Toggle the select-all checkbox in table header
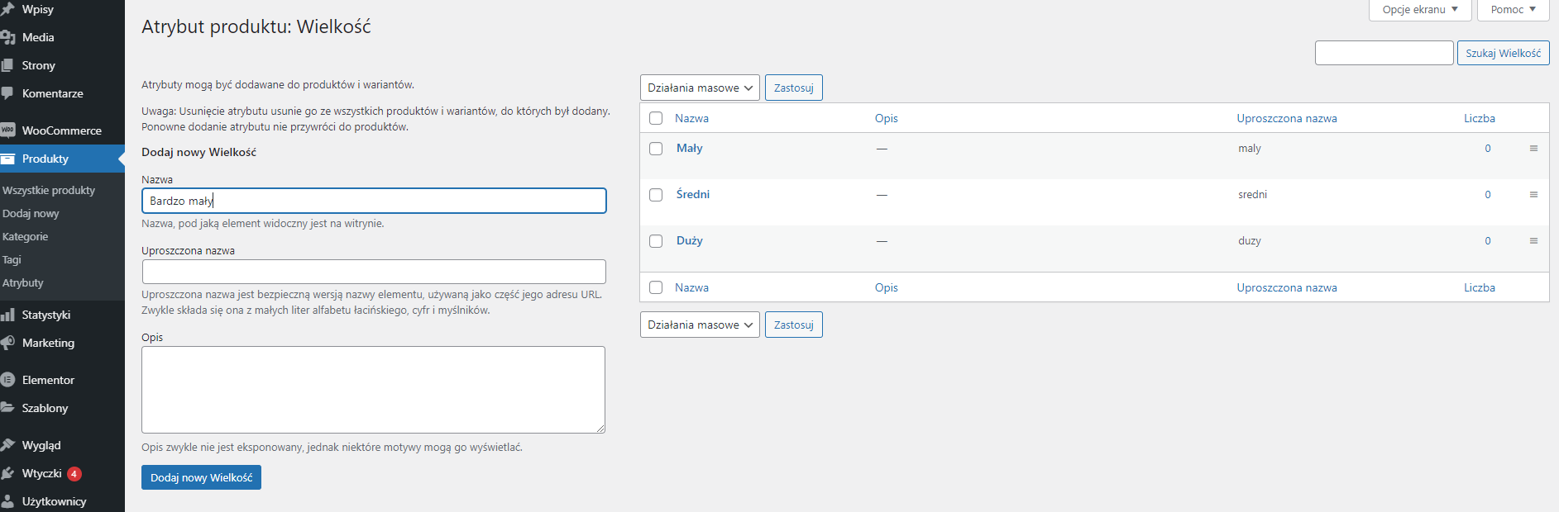This screenshot has height=512, width=1559. [x=656, y=118]
